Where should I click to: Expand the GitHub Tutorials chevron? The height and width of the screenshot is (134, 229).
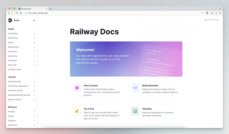35,100
